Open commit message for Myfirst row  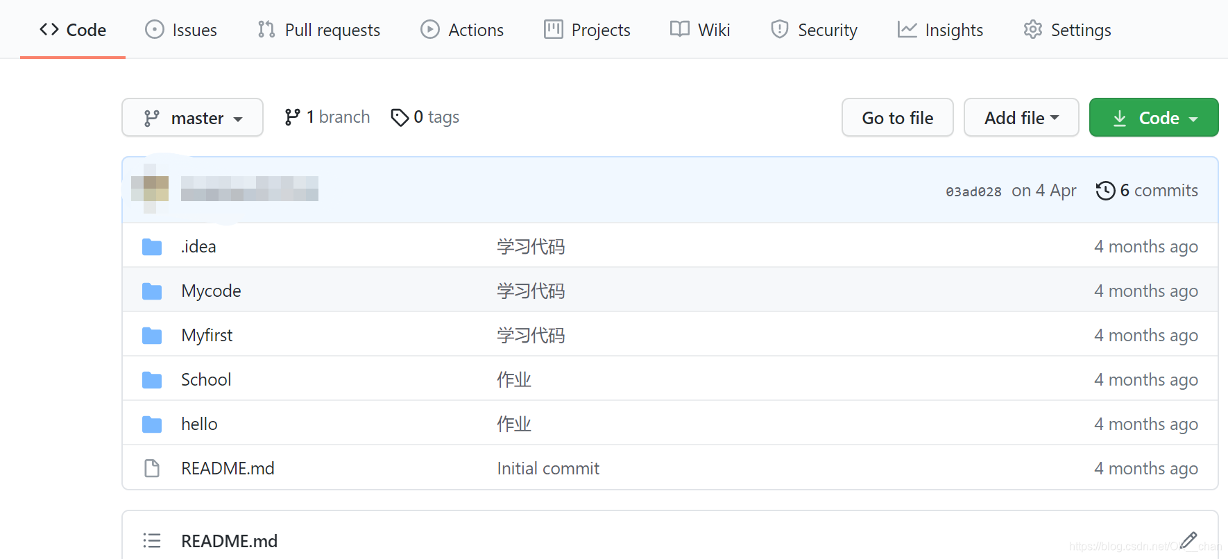tap(531, 335)
